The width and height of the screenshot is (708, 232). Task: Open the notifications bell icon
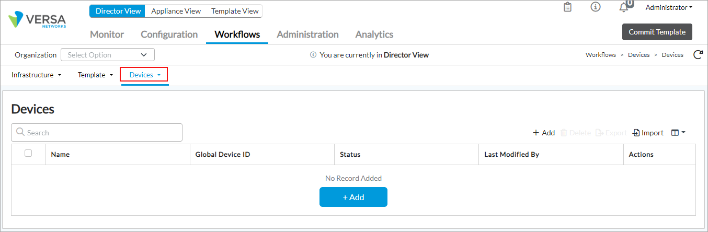pyautogui.click(x=623, y=7)
